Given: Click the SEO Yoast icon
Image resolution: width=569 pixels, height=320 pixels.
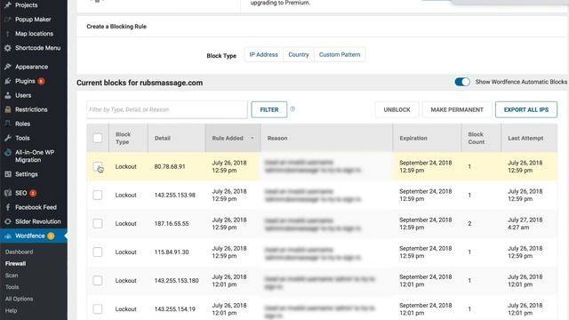Looking at the screenshot, I should [8, 193].
